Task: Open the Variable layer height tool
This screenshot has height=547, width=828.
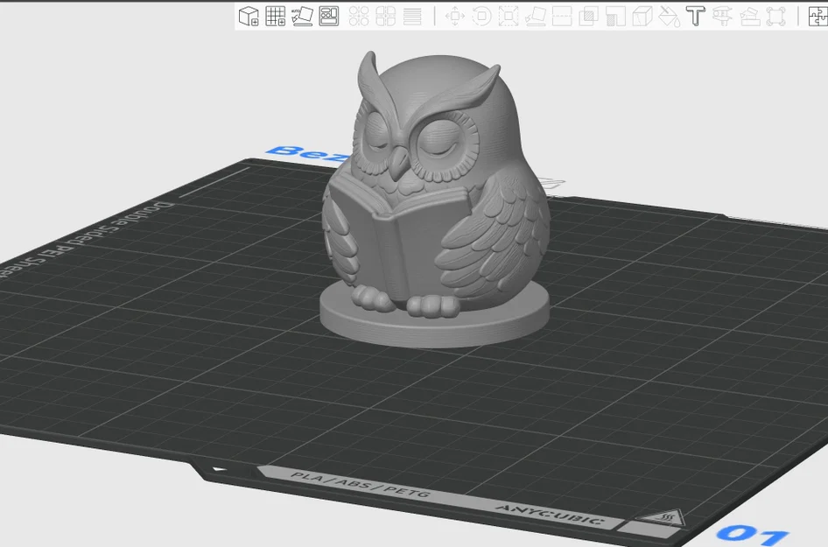Action: click(412, 16)
